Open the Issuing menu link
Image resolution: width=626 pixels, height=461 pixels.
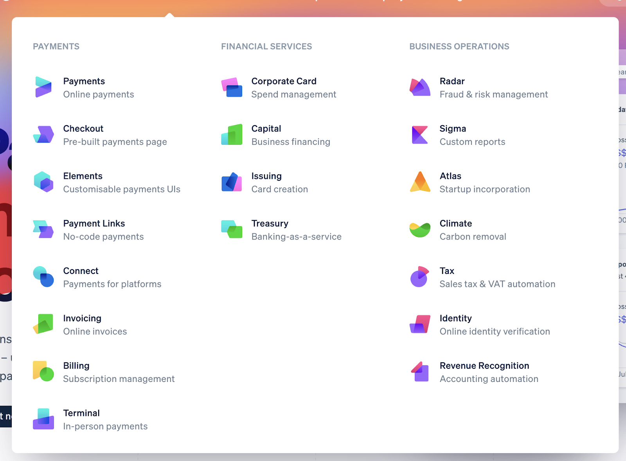click(266, 176)
